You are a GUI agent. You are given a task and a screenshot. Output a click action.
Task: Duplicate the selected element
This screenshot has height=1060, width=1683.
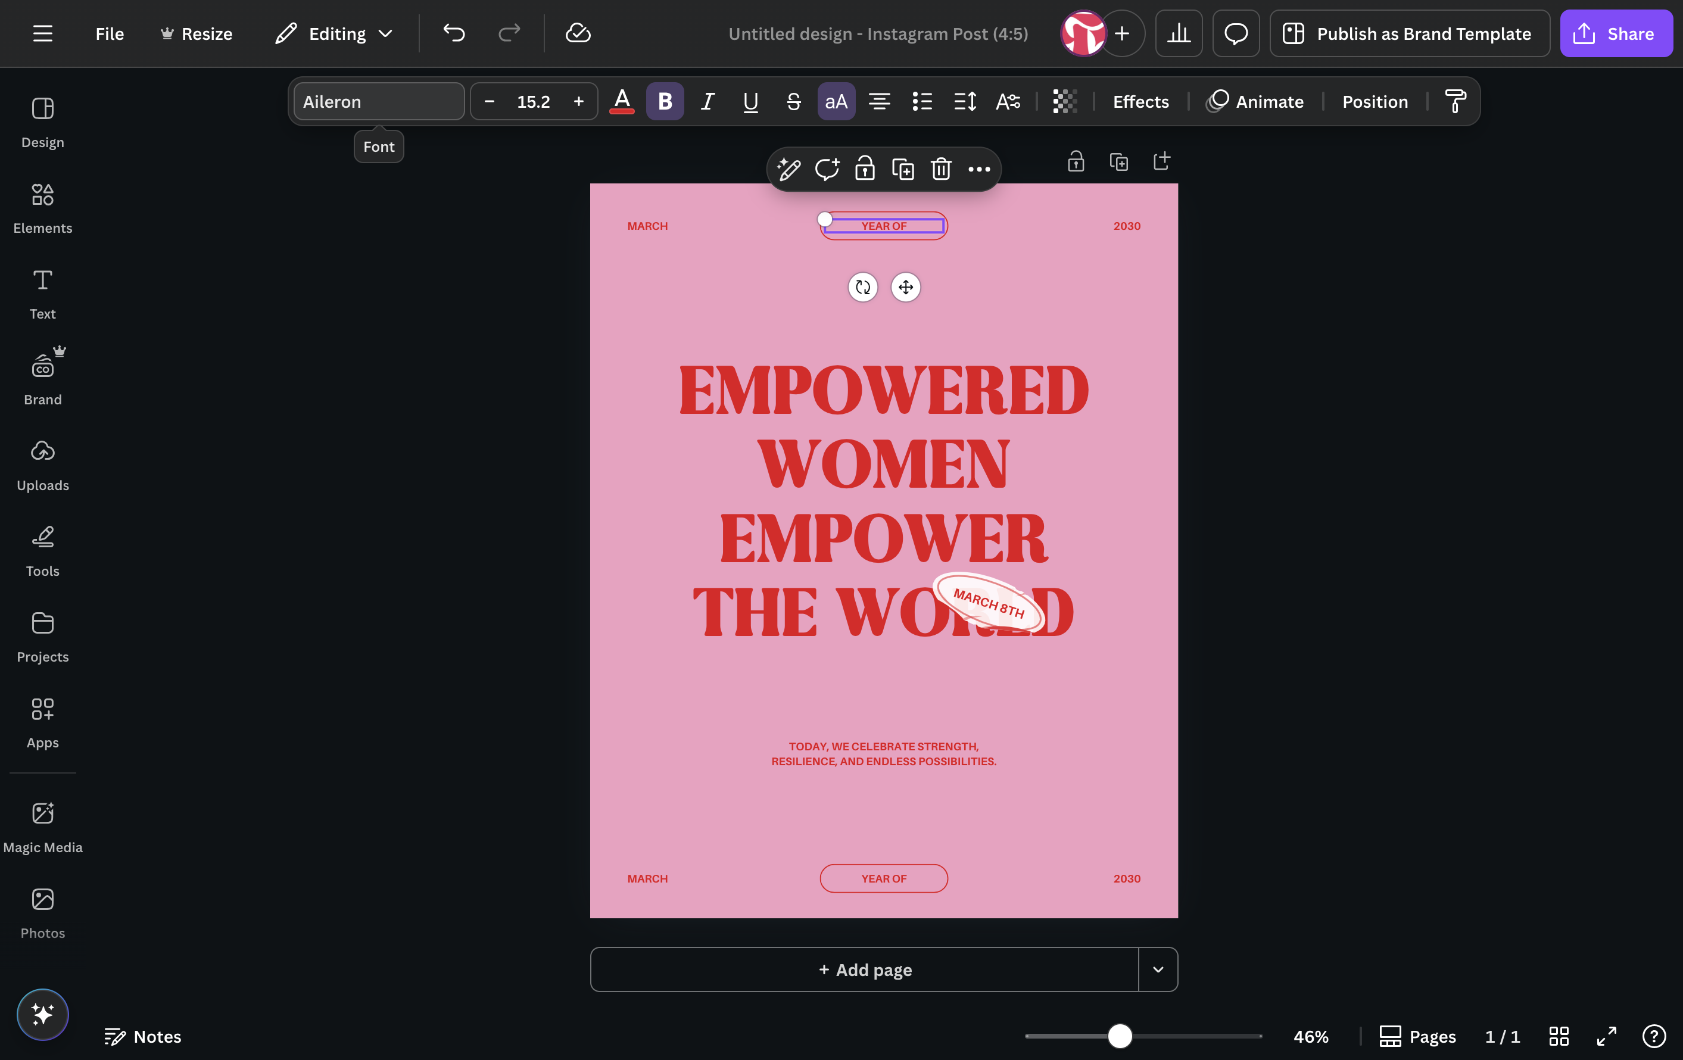pos(903,169)
